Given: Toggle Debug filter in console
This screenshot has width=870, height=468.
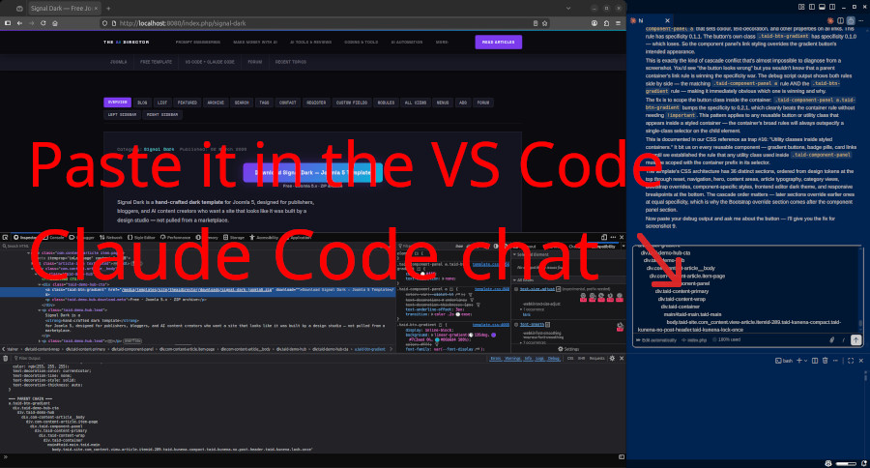Looking at the screenshot, I should click(554, 359).
